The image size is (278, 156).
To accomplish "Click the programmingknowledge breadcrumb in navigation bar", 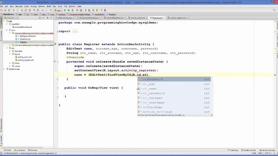I will click(x=79, y=14).
